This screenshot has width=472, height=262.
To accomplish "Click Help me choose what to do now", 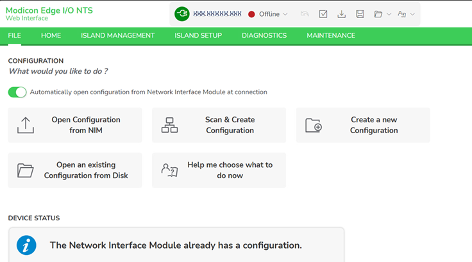I will click(x=219, y=170).
